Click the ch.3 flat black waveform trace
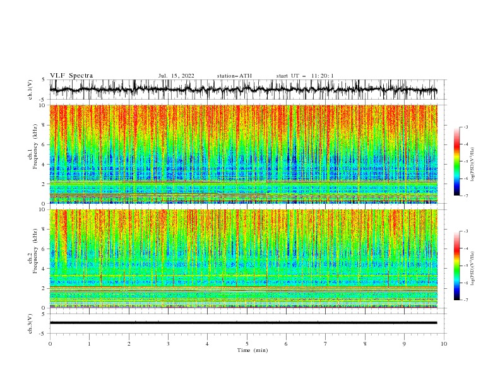The width and height of the screenshot is (500, 386). (243, 323)
